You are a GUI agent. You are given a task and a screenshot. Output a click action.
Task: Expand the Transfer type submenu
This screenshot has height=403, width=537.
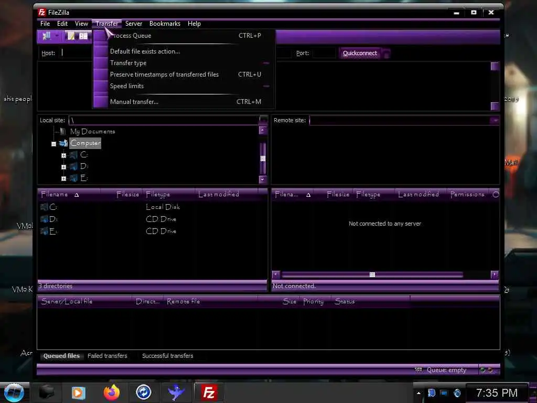(184, 63)
